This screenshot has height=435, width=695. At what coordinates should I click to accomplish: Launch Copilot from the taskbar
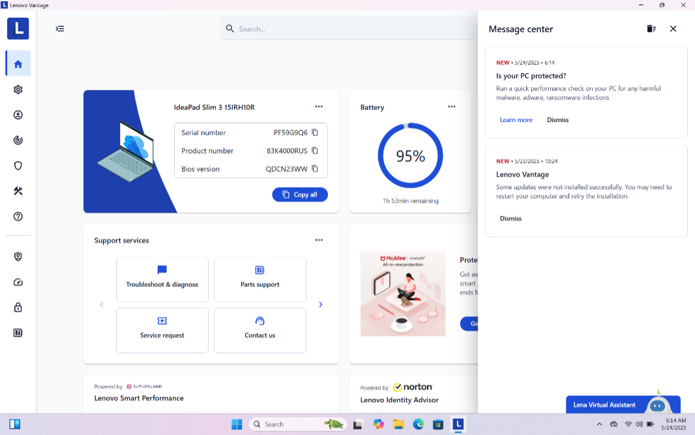(x=378, y=425)
